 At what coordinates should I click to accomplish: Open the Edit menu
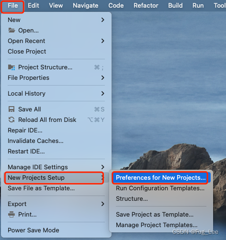pyautogui.click(x=34, y=6)
